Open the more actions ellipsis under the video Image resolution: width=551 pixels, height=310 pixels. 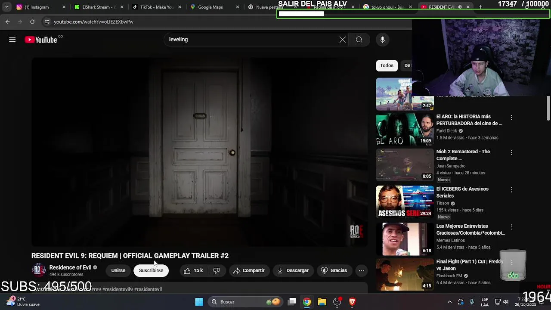(x=362, y=270)
